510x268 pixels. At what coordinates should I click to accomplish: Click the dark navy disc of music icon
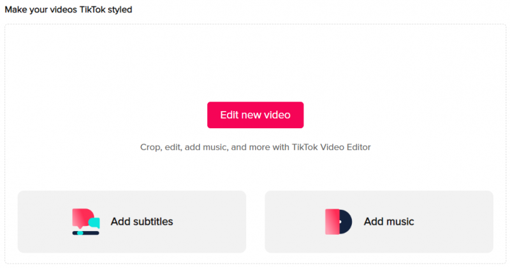[x=346, y=221]
